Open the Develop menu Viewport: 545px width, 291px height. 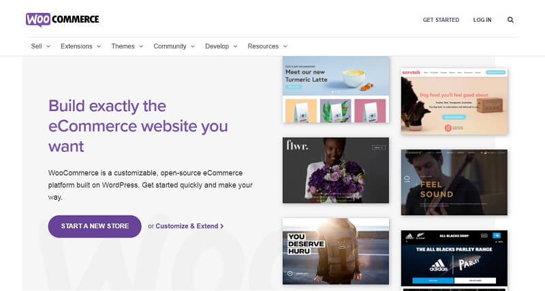217,46
